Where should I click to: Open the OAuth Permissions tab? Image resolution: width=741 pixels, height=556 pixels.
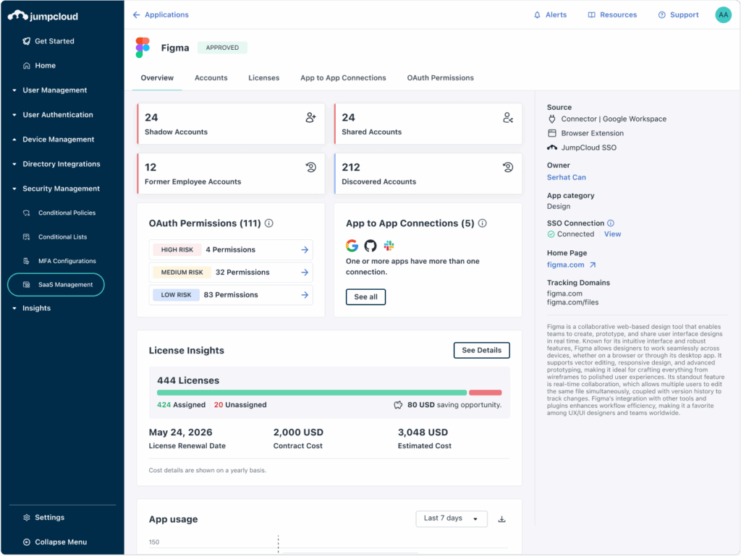point(440,78)
